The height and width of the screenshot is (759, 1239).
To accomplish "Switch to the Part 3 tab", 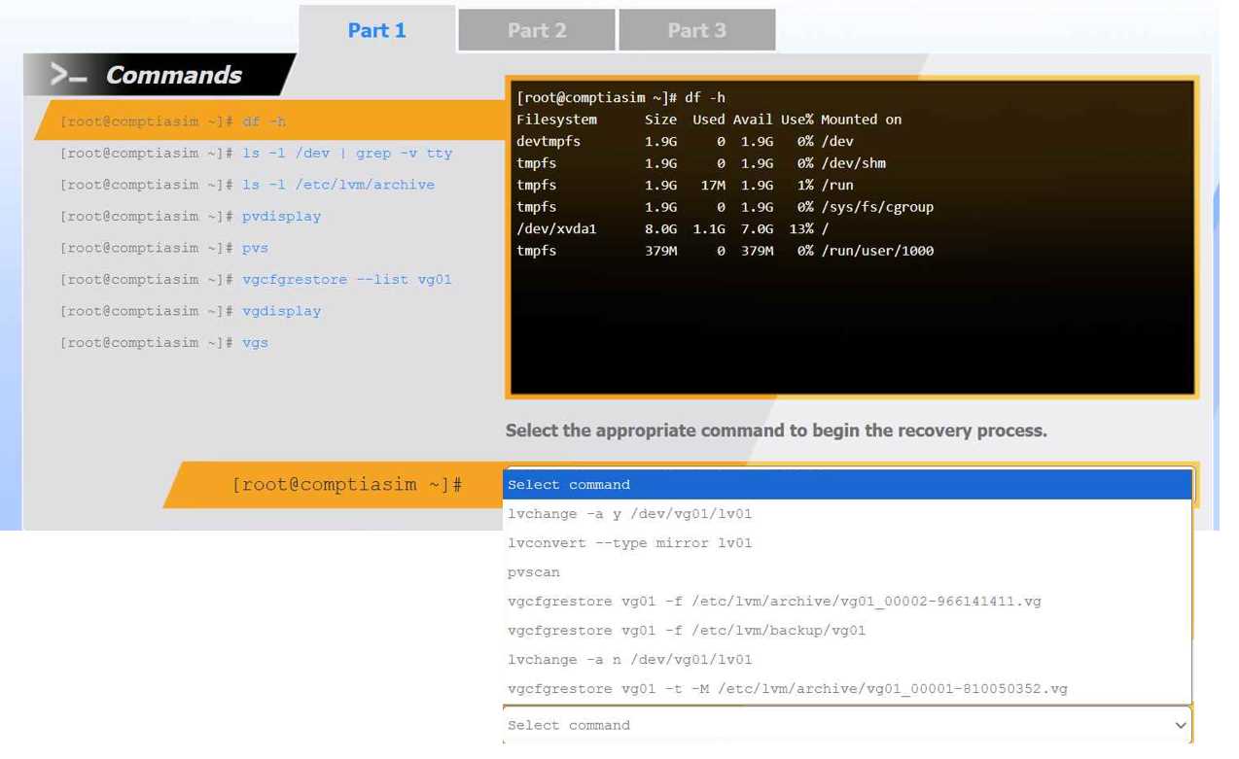I will coord(697,29).
